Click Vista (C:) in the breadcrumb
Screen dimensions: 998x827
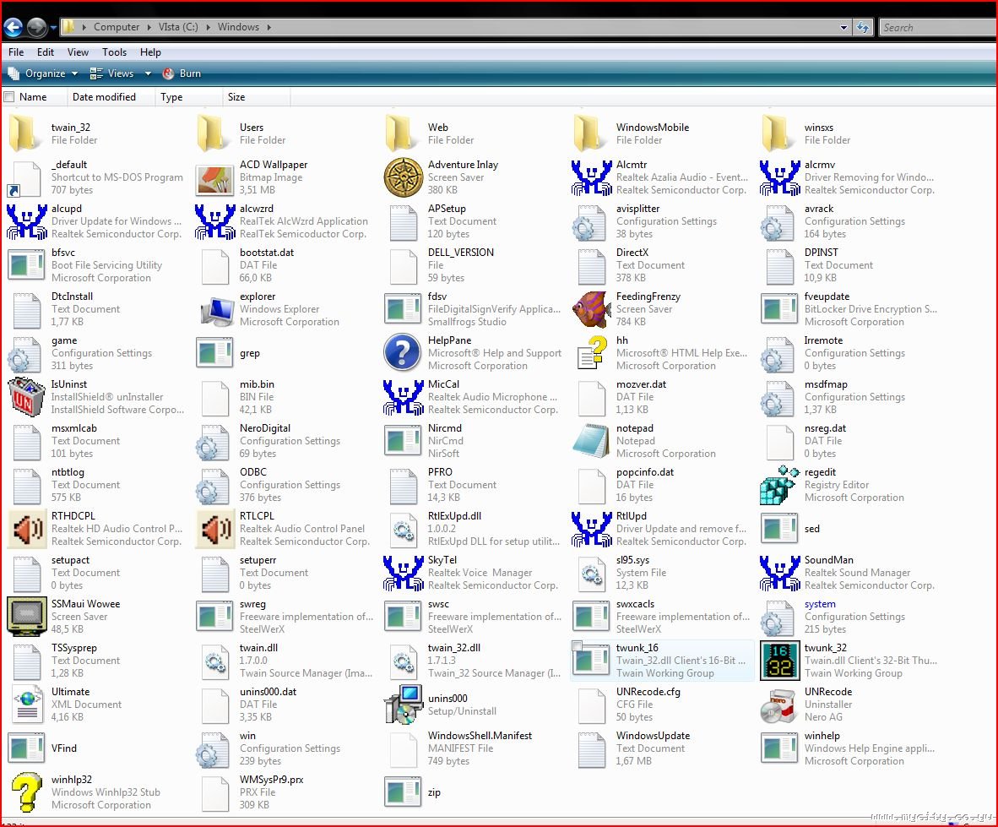178,27
